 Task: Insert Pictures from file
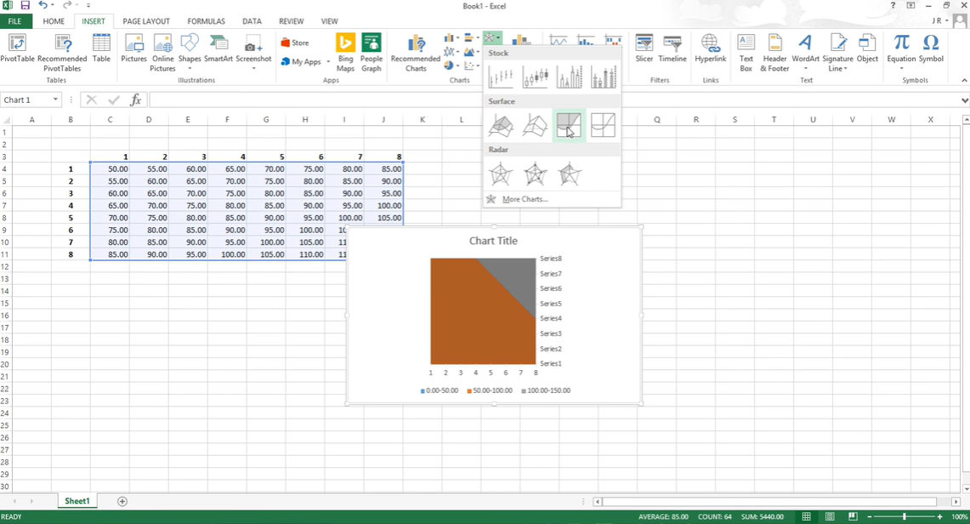point(133,48)
